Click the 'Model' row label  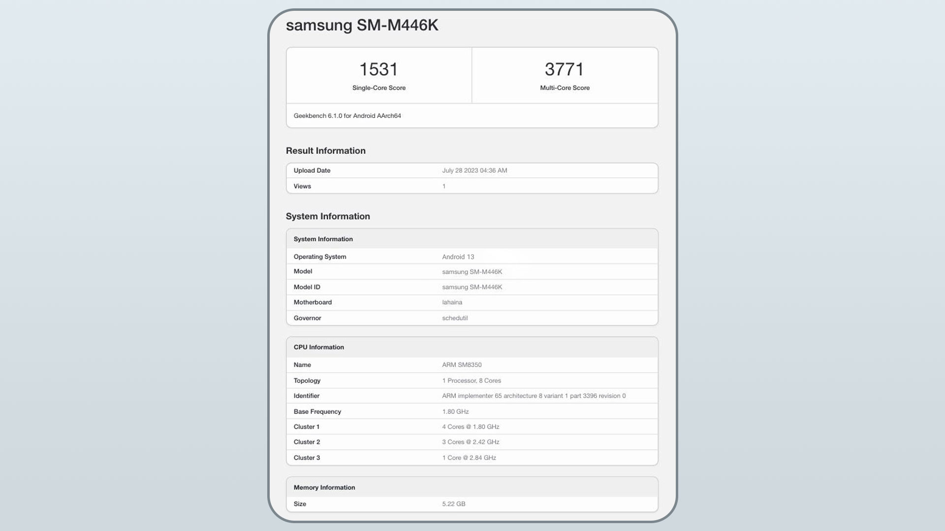click(303, 271)
